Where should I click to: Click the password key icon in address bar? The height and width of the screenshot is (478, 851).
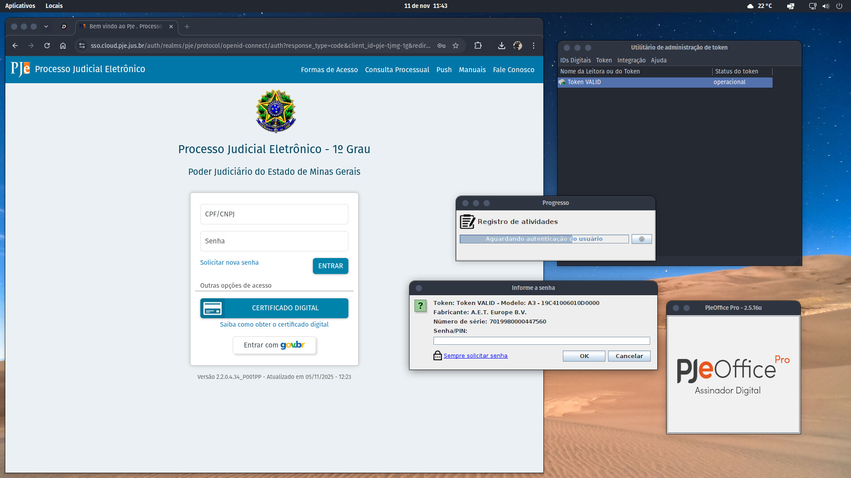click(x=441, y=46)
